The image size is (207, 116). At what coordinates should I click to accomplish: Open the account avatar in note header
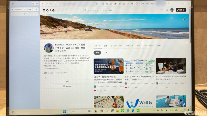tap(172, 10)
